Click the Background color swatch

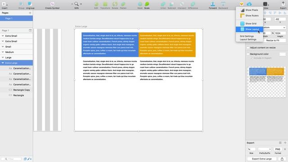(x=283, y=54)
